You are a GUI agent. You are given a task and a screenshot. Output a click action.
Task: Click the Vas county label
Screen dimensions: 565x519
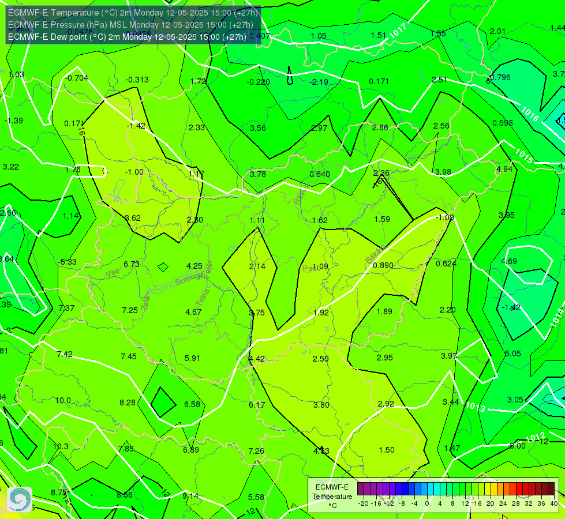point(113,274)
